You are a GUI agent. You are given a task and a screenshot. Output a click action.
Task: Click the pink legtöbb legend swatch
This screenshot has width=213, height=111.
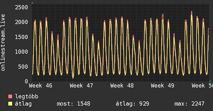point(10,96)
